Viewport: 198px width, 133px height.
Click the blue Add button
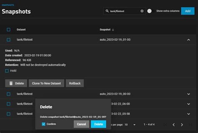(x=188, y=11)
